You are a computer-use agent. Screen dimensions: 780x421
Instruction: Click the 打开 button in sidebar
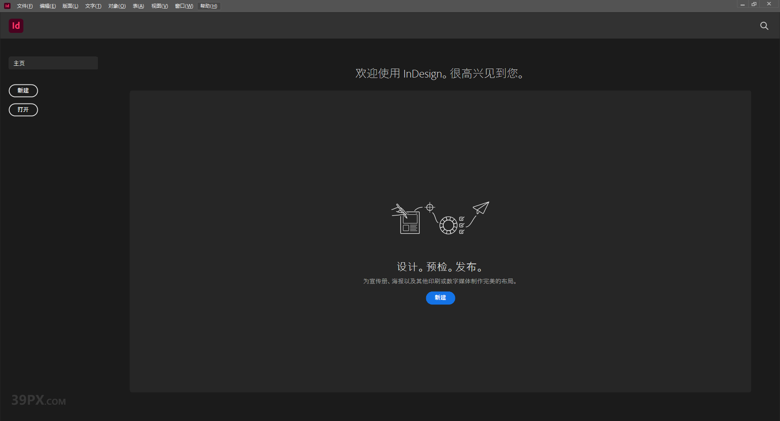pos(23,110)
